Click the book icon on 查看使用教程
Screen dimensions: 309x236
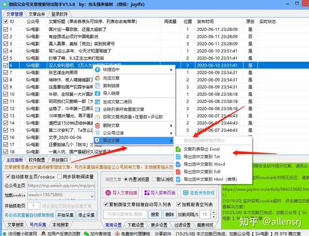pyautogui.click(x=186, y=193)
